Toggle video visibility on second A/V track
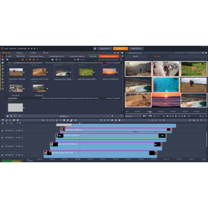This screenshot has width=208, height=208. 17,137
